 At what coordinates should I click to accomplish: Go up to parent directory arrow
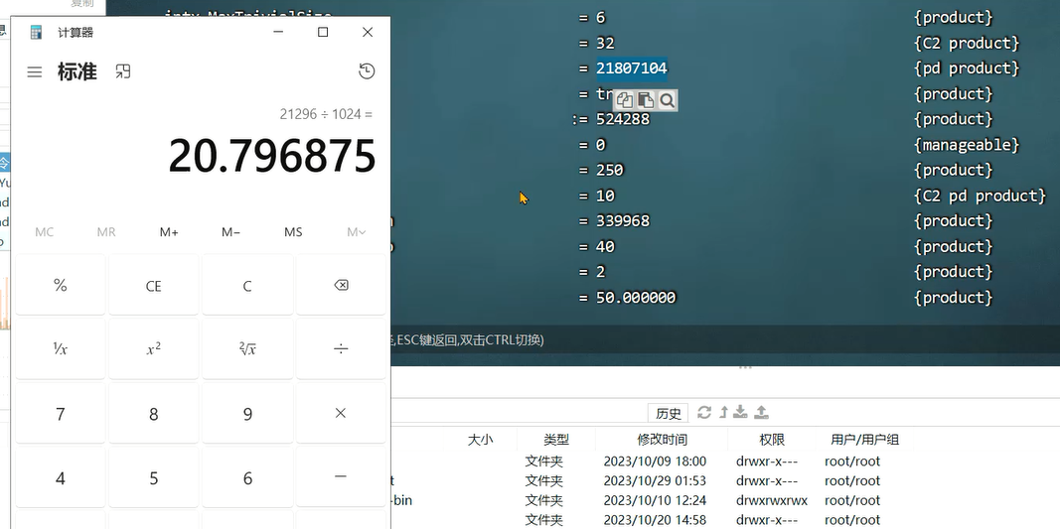(723, 413)
